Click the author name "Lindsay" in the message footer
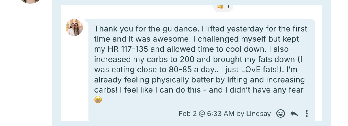This screenshot has width=348, height=126. pos(258,114)
